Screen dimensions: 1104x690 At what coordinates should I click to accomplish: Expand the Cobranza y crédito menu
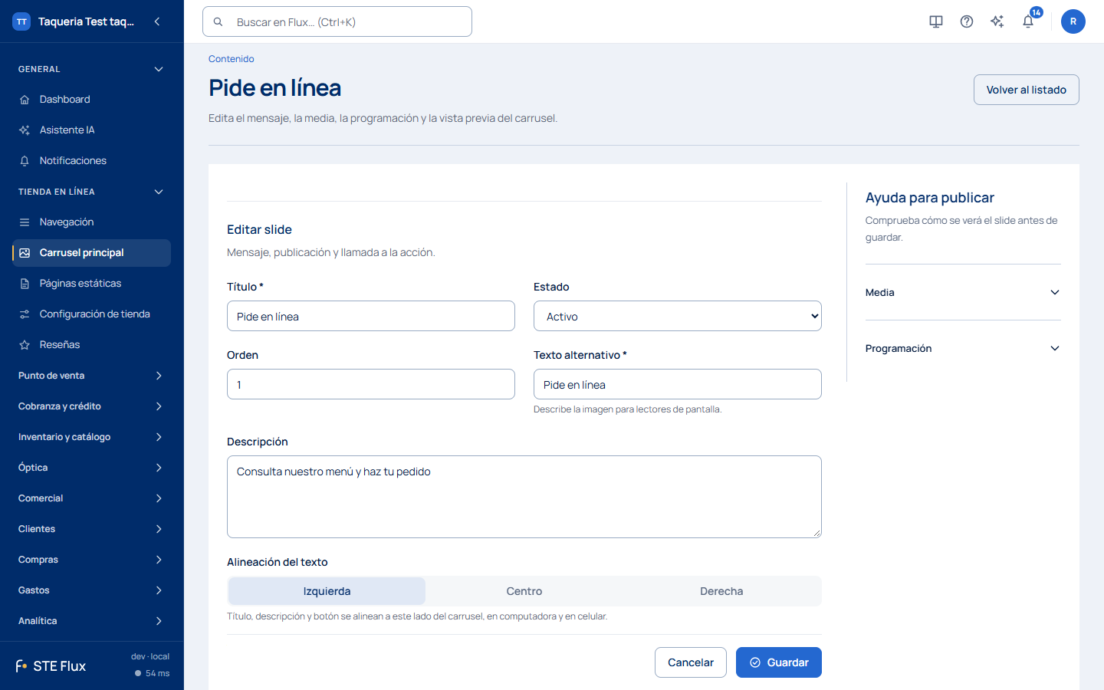(x=91, y=406)
